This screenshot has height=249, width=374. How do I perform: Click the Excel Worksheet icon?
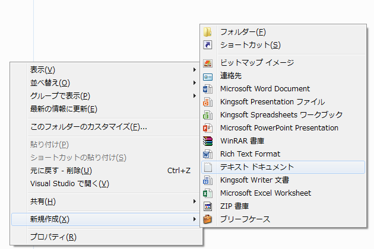(208, 193)
